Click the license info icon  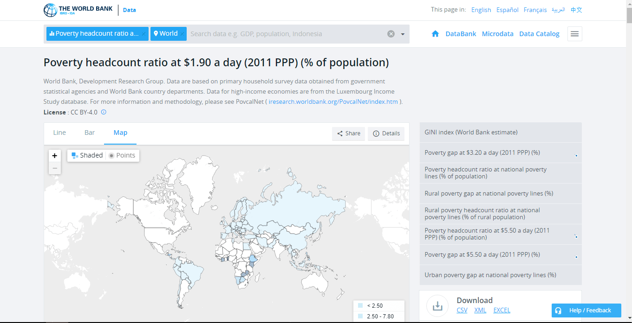[104, 112]
